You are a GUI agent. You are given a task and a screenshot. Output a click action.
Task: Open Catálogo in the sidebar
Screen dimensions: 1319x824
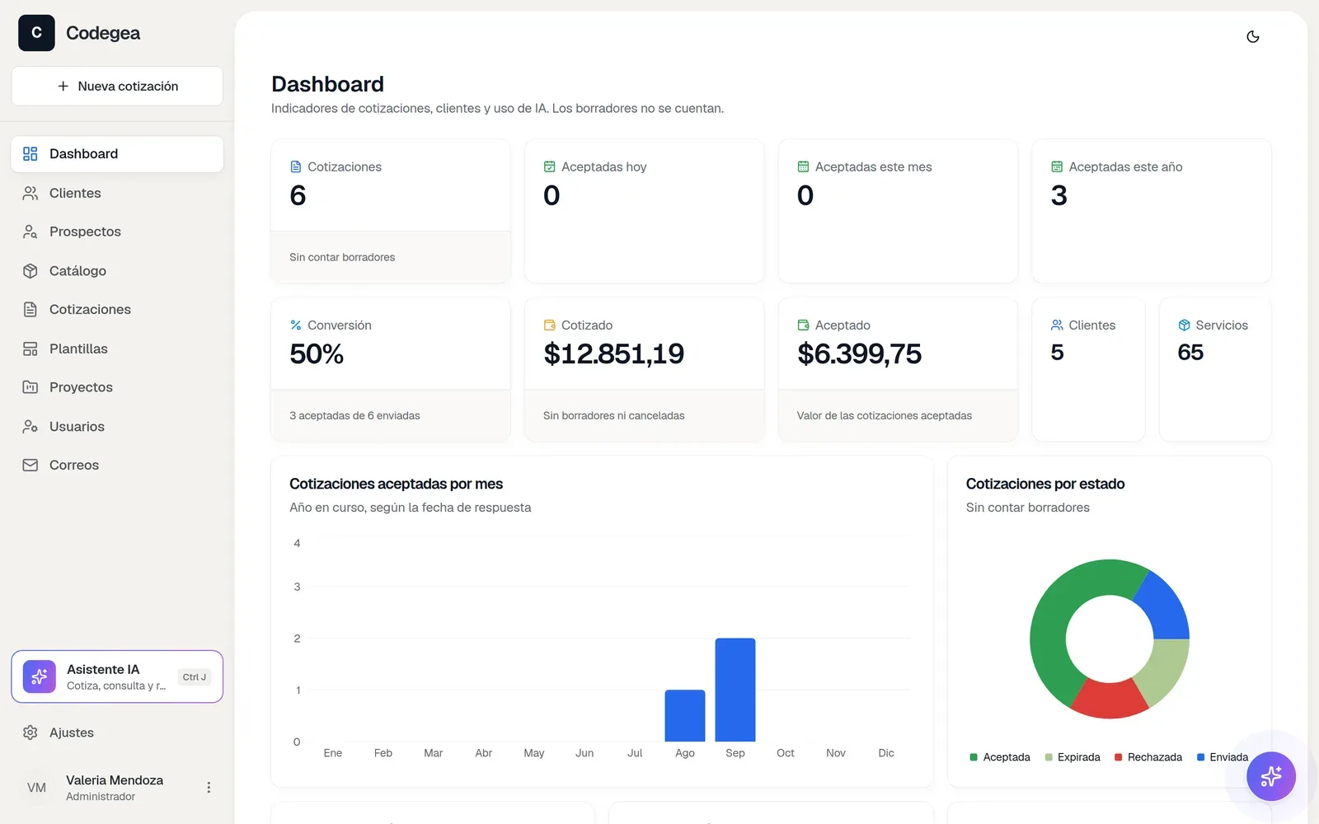click(x=117, y=270)
